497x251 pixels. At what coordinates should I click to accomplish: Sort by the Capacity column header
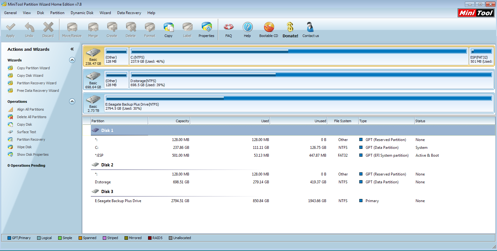coord(169,121)
